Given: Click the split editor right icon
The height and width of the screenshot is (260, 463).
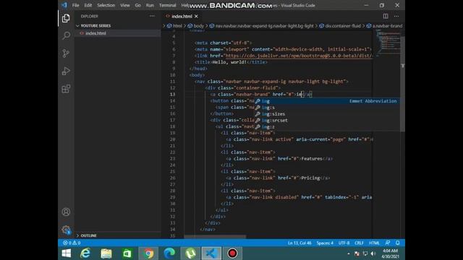Looking at the screenshot, I should point(386,16).
